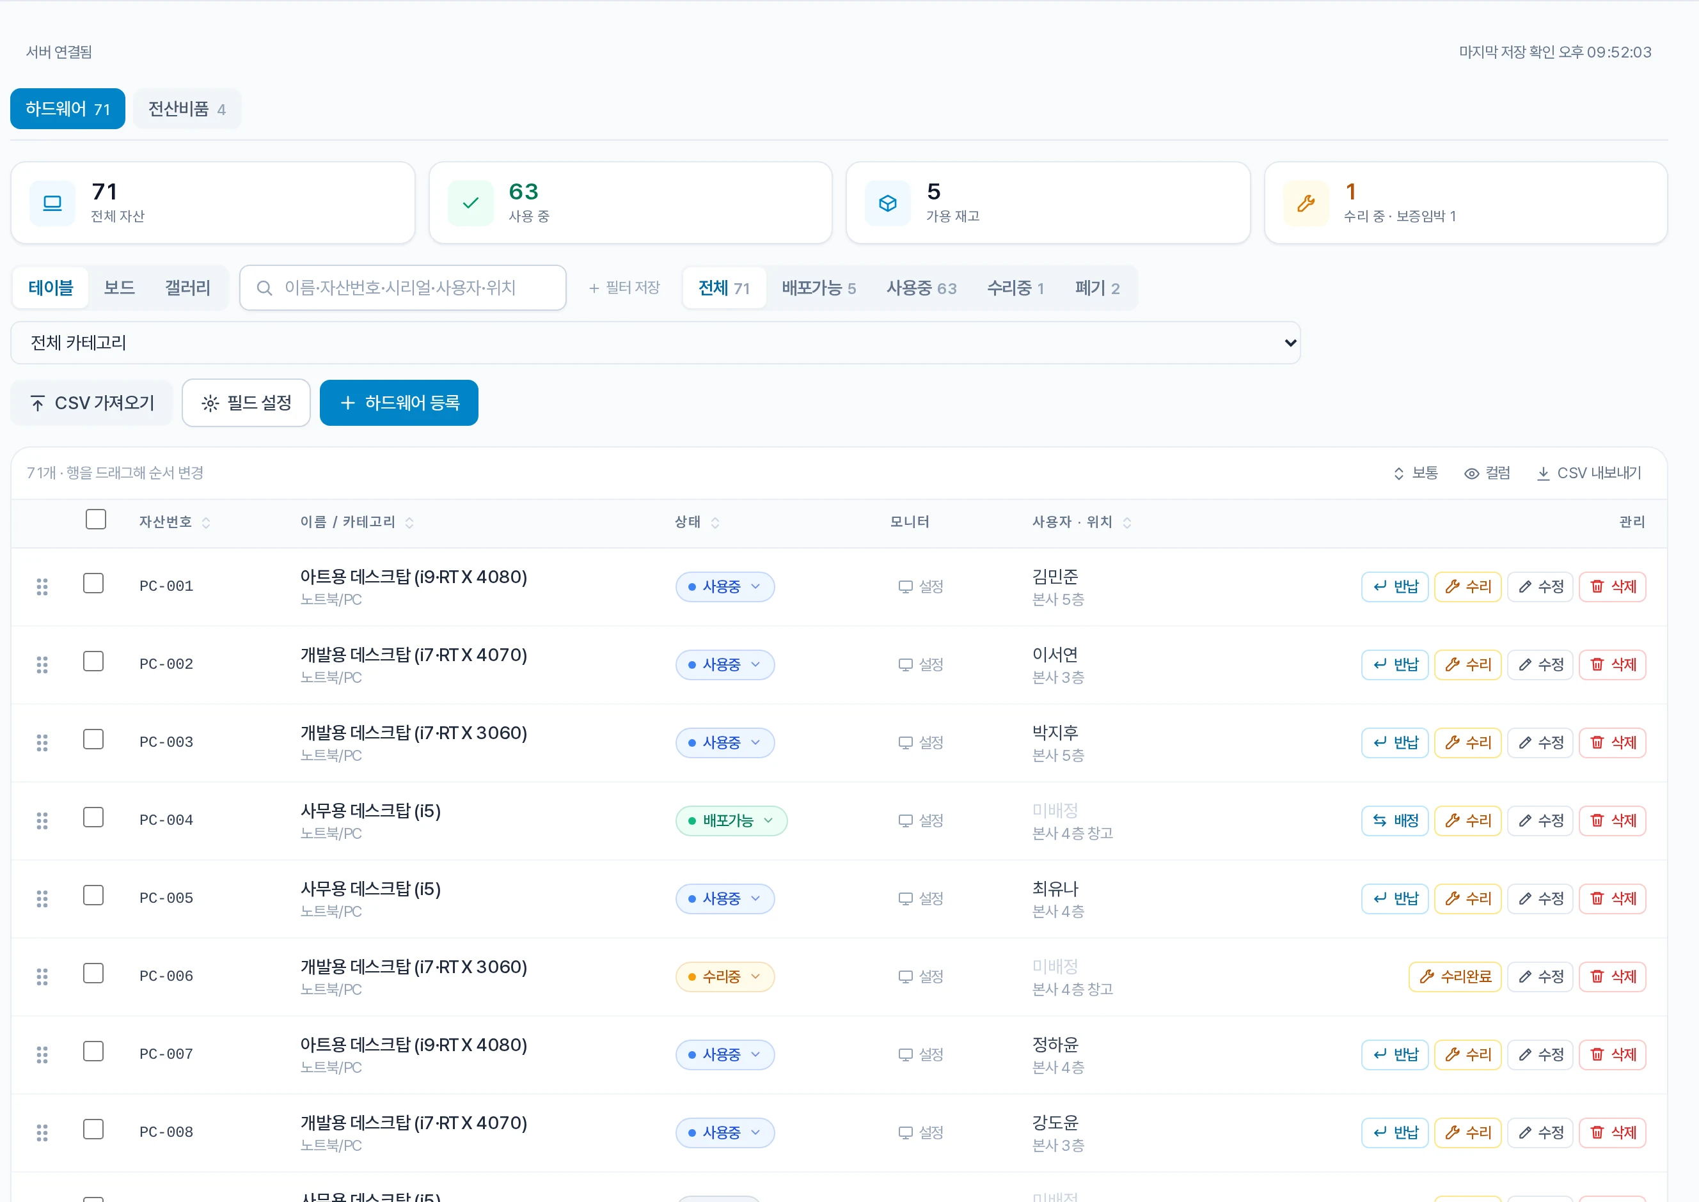Click the wrench repair icon for PC-003
The height and width of the screenshot is (1202, 1699).
coord(1453,742)
